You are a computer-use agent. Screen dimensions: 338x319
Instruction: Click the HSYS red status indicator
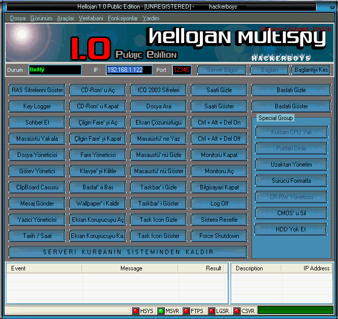tap(136, 311)
